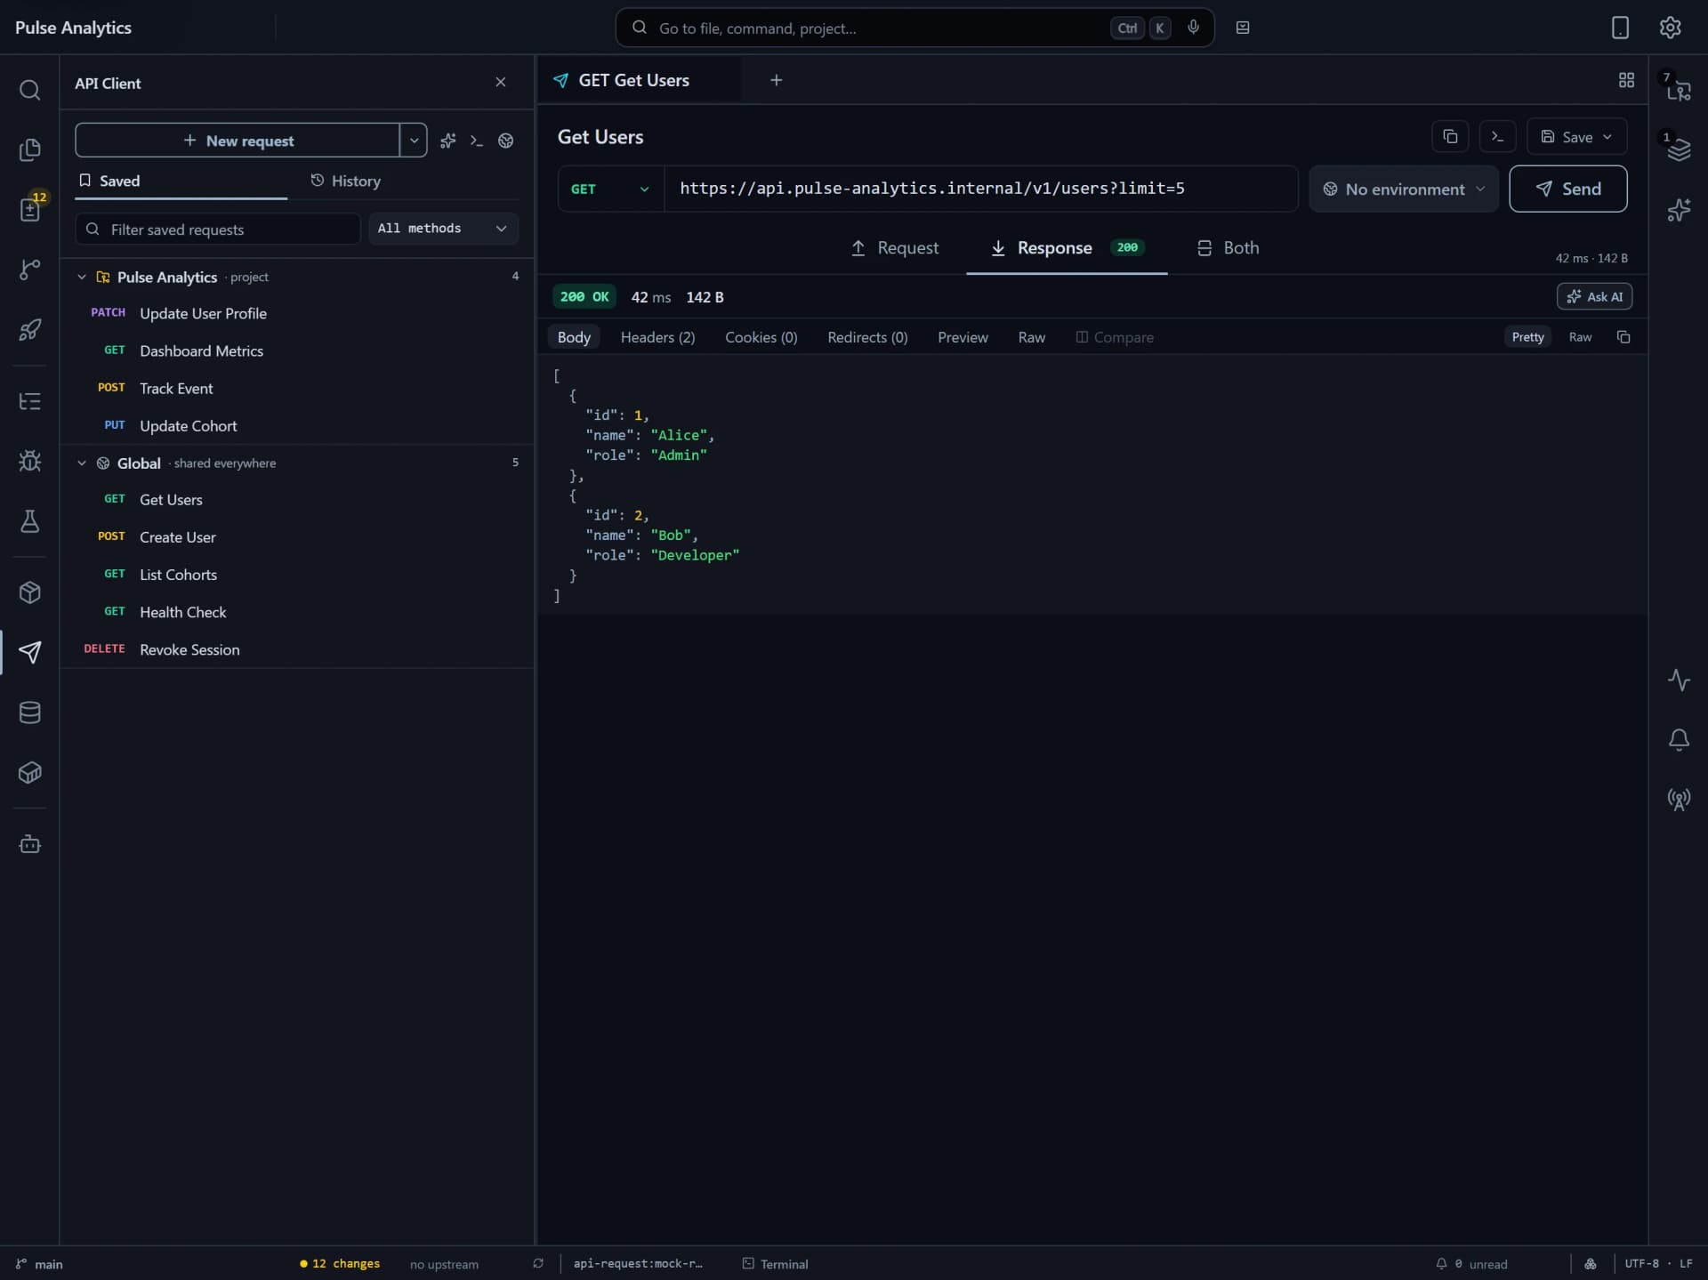Open the bug debug sidebar icon
Screen dimensions: 1708x1280
29,461
